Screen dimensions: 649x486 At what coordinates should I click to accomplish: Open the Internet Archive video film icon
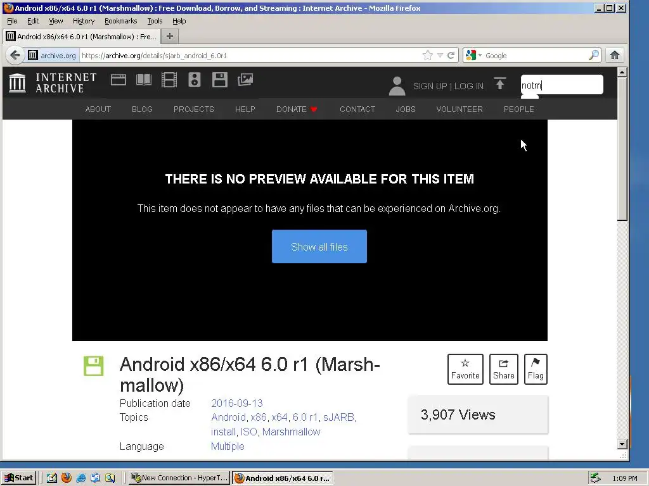pos(169,80)
